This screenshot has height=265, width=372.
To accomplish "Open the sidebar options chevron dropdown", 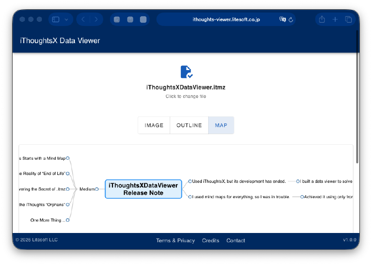I will point(66,19).
